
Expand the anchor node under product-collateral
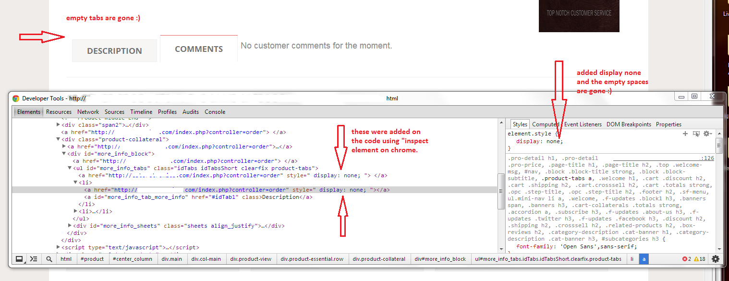(64, 147)
